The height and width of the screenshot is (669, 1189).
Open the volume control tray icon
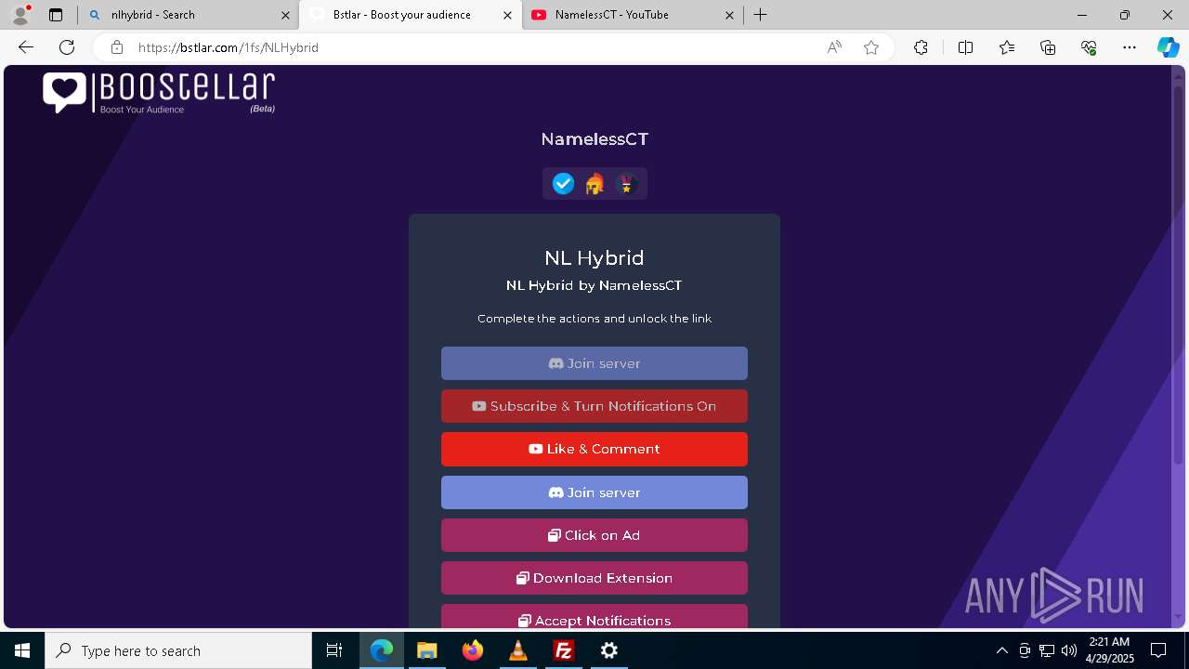click(x=1069, y=650)
